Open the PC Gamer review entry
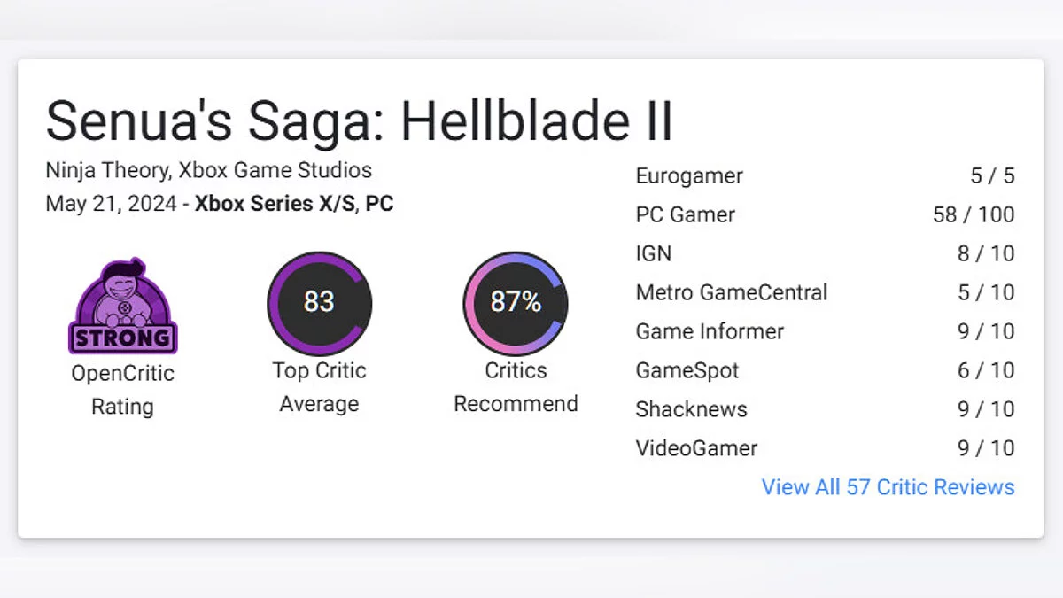The height and width of the screenshot is (598, 1063). click(x=685, y=214)
